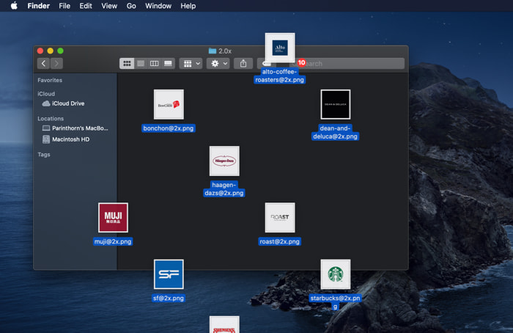
Task: Open the File menu
Action: coord(64,6)
